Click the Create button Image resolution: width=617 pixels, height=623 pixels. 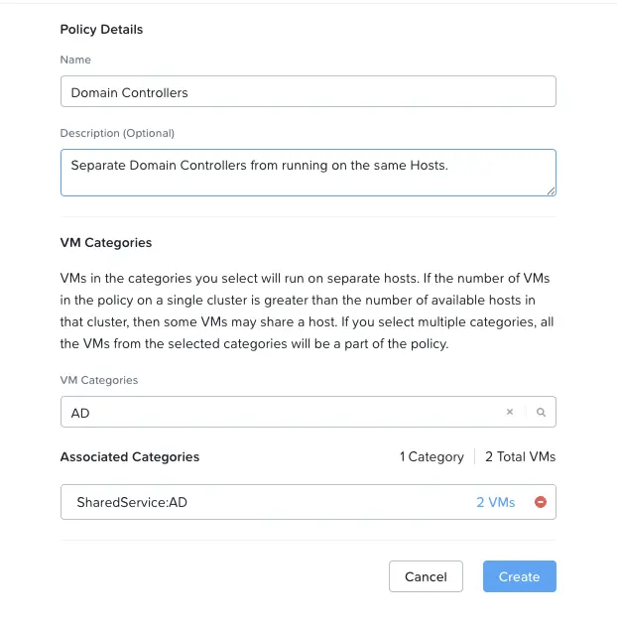pos(519,576)
